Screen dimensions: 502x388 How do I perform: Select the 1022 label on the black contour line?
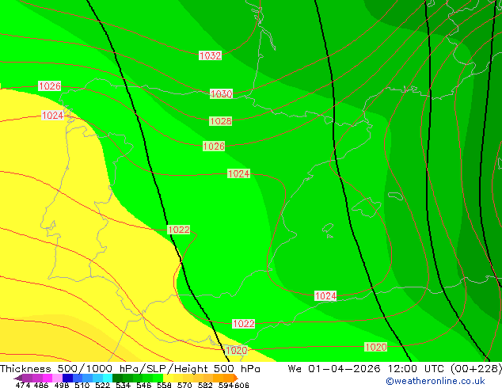pos(179,230)
